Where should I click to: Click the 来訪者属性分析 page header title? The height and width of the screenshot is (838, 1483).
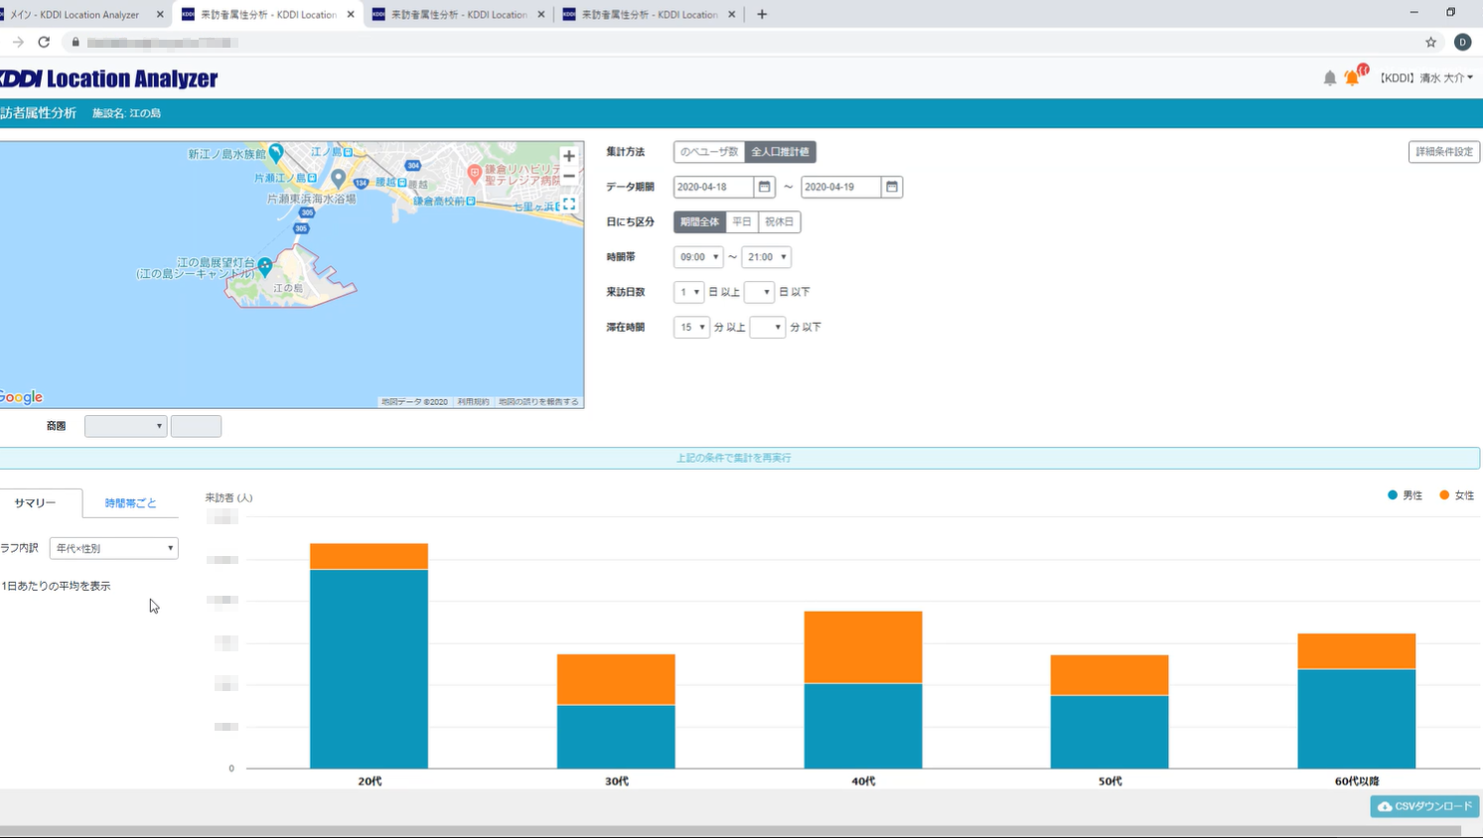pyautogui.click(x=38, y=113)
